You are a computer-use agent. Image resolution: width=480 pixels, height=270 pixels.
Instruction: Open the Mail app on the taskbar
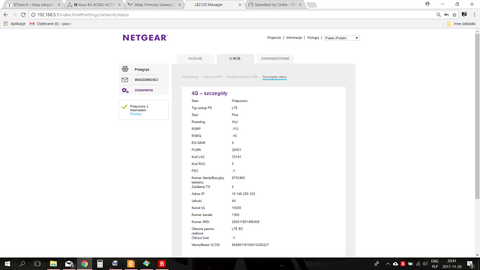[69, 264]
